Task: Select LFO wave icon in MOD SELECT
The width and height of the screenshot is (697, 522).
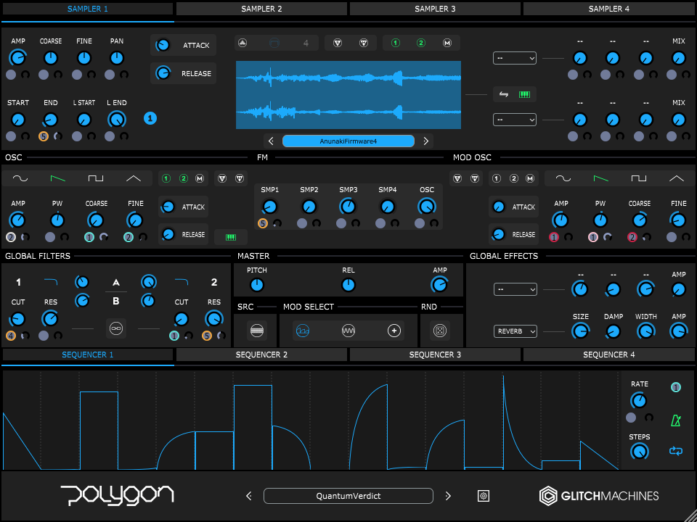Action: [x=348, y=331]
